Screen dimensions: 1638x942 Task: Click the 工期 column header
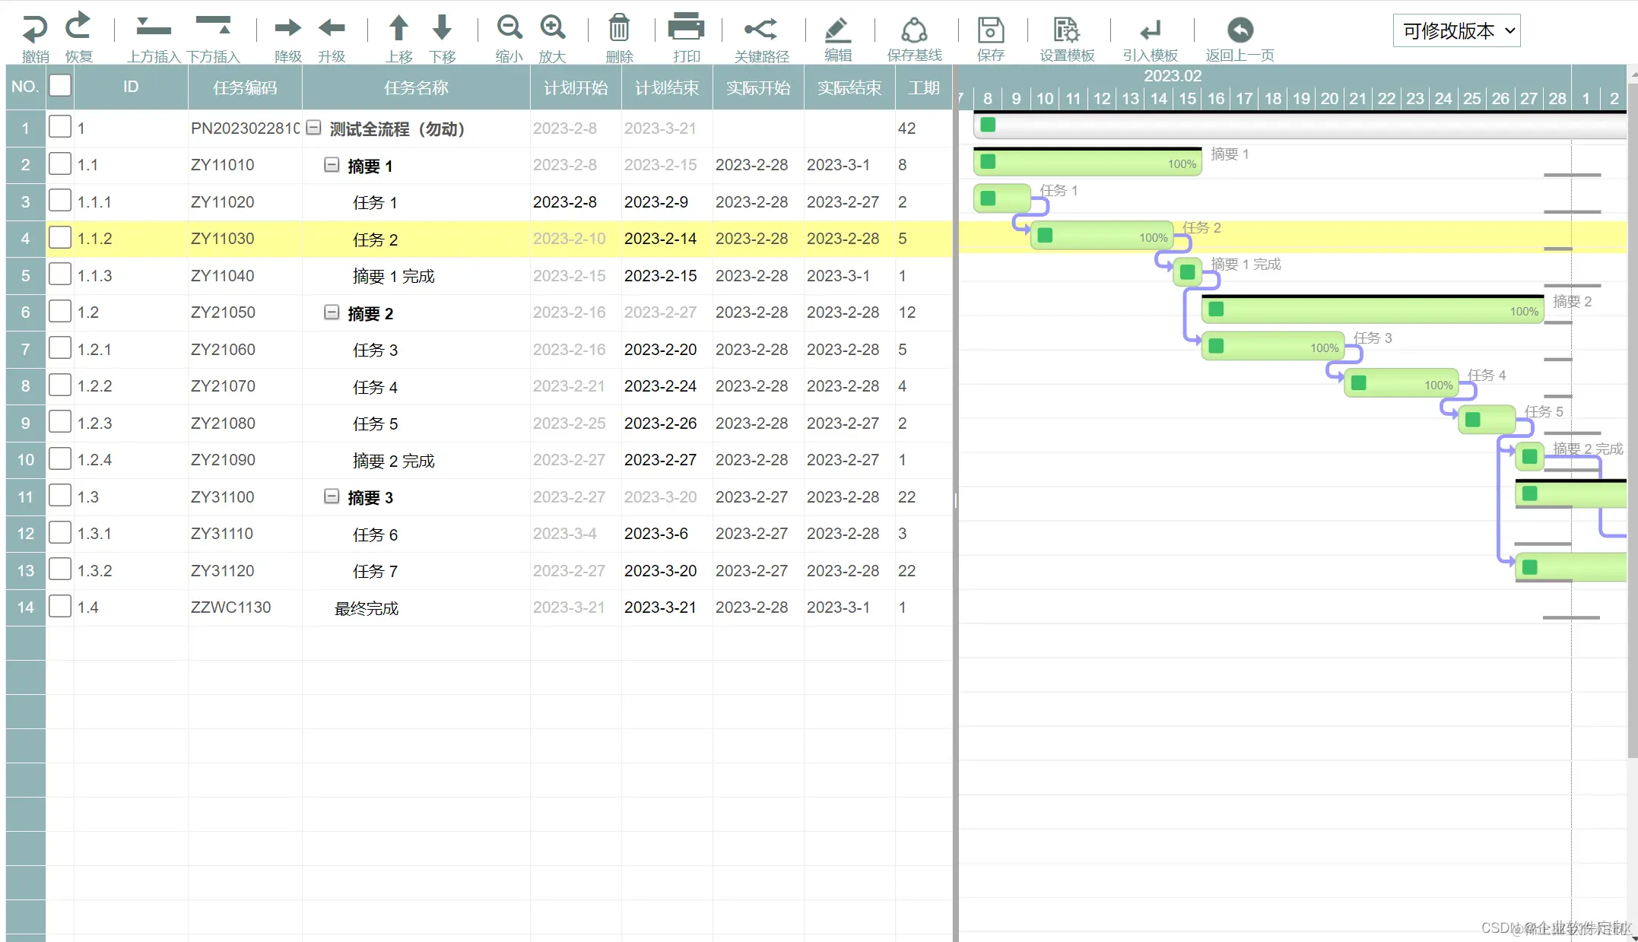click(x=924, y=87)
